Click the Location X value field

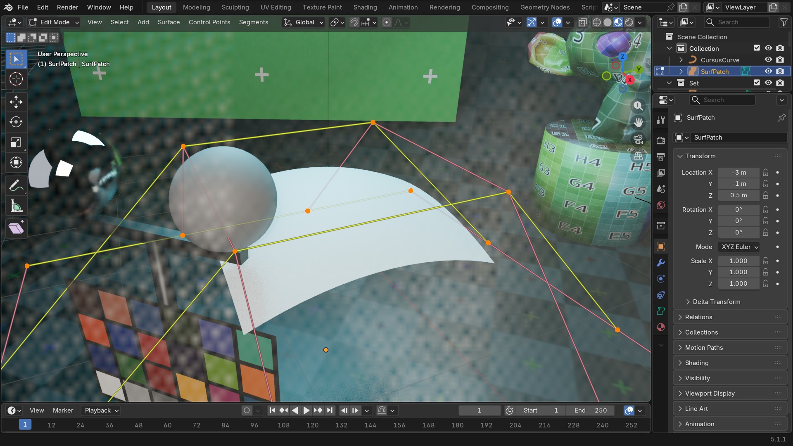pyautogui.click(x=738, y=172)
